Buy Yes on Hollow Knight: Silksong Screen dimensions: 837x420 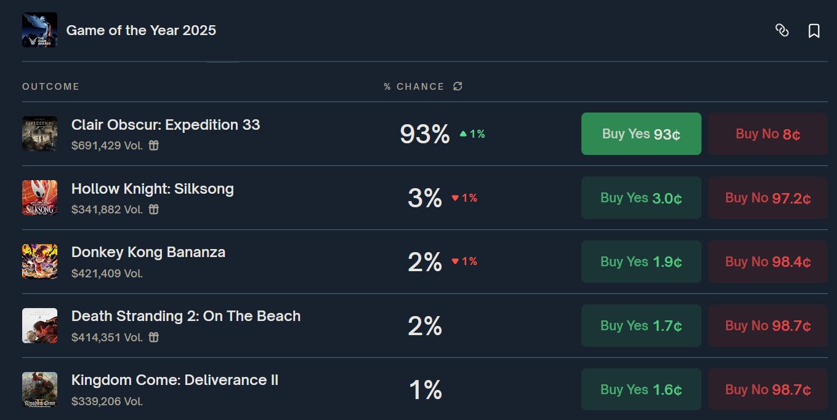[x=641, y=197]
